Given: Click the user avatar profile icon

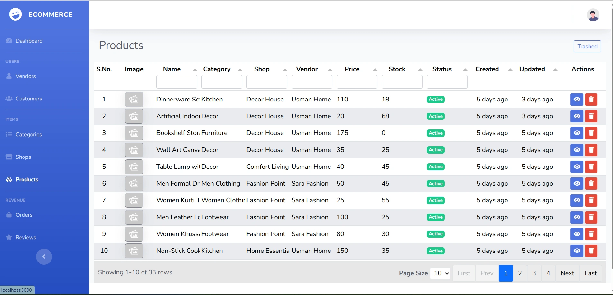Looking at the screenshot, I should pos(593,15).
